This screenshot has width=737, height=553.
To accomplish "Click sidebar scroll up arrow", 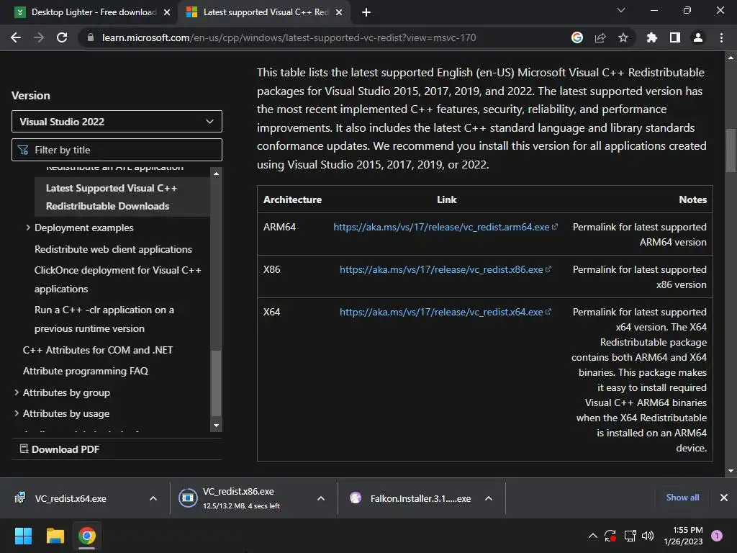I will 216,174.
